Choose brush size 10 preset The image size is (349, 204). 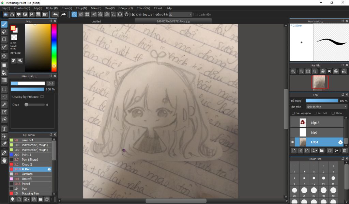click(x=314, y=180)
